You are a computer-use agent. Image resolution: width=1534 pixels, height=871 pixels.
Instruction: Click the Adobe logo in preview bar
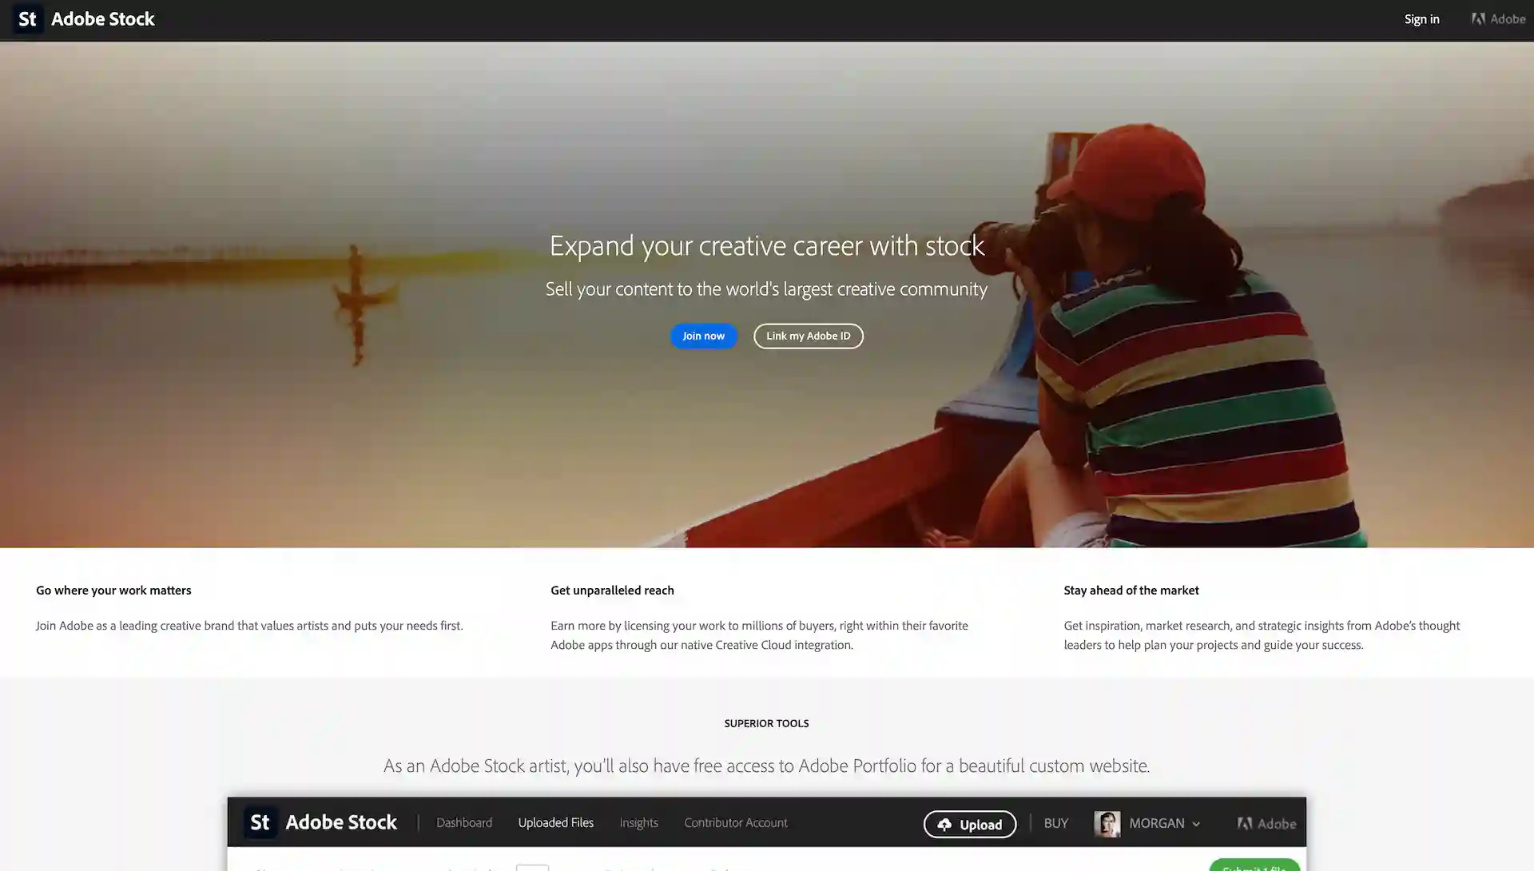click(x=1266, y=823)
